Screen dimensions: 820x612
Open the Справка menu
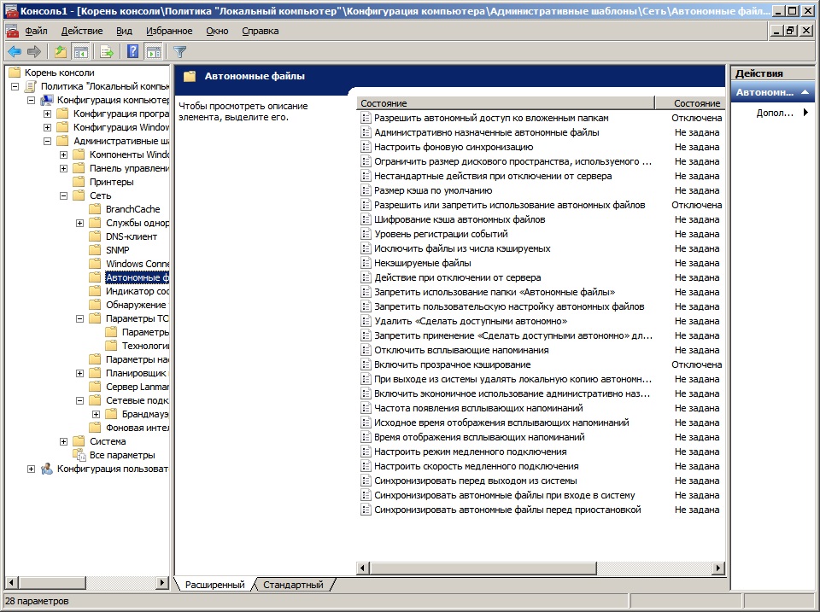point(260,31)
